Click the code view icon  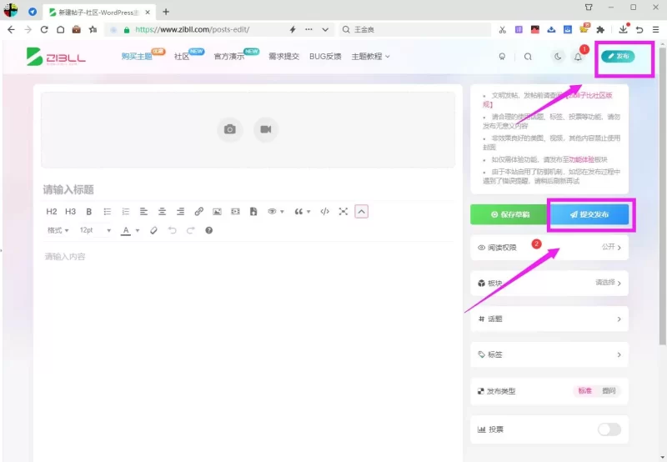[x=324, y=212]
